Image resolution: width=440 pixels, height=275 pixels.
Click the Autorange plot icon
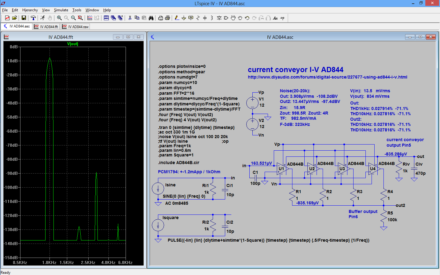click(90, 18)
